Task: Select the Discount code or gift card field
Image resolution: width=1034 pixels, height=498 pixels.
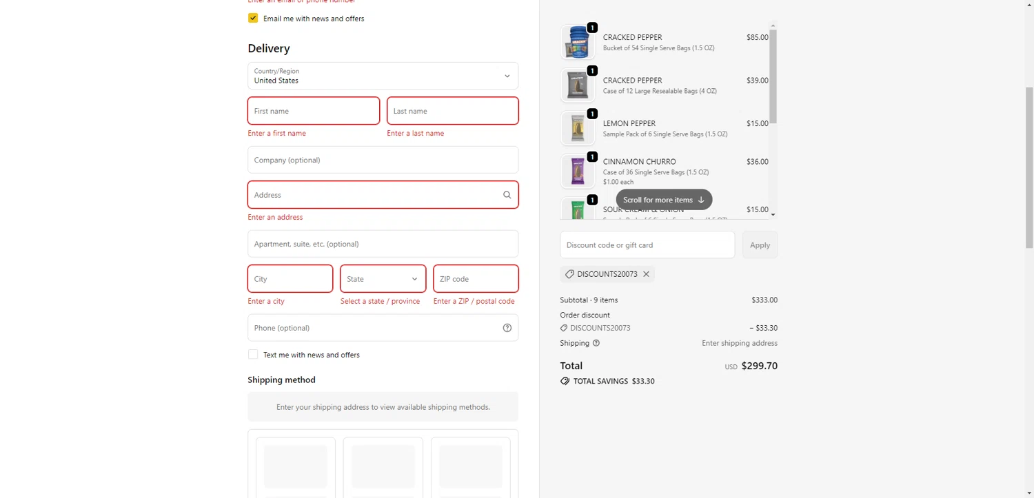Action: [x=647, y=245]
